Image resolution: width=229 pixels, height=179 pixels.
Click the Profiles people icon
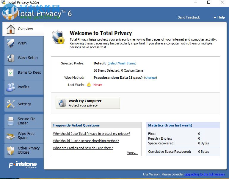(x=10, y=87)
